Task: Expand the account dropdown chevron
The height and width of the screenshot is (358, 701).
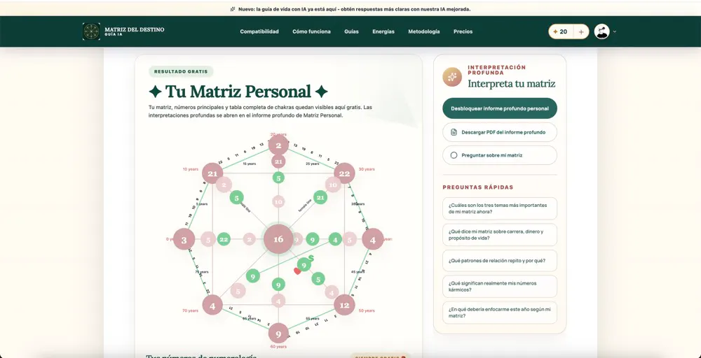Action: (615, 31)
